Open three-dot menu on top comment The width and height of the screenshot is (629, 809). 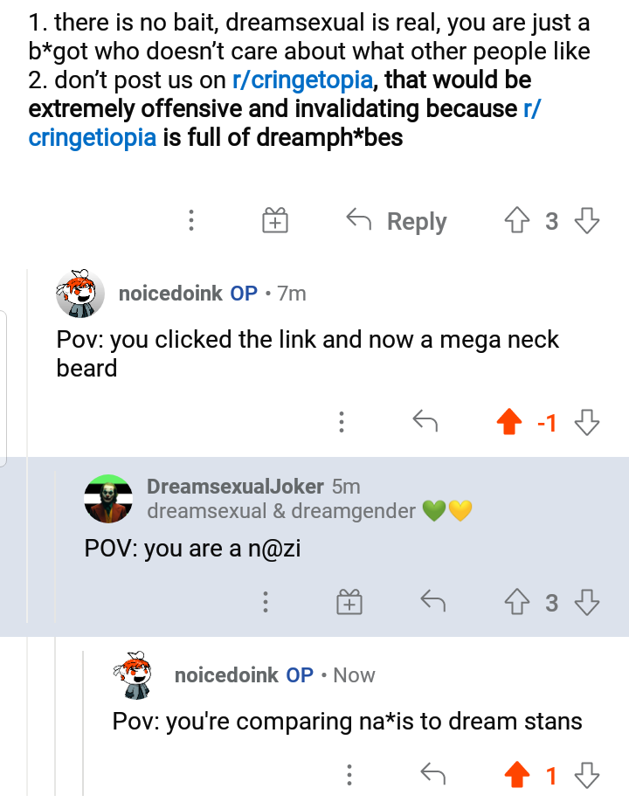pyautogui.click(x=191, y=220)
